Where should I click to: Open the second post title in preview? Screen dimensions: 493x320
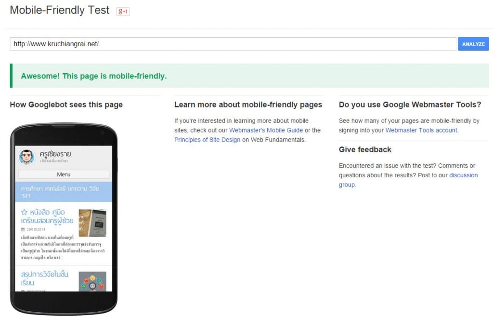(44, 279)
